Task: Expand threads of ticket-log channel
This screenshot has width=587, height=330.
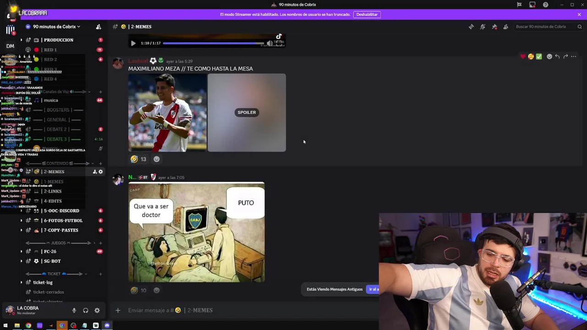Action: click(x=21, y=282)
